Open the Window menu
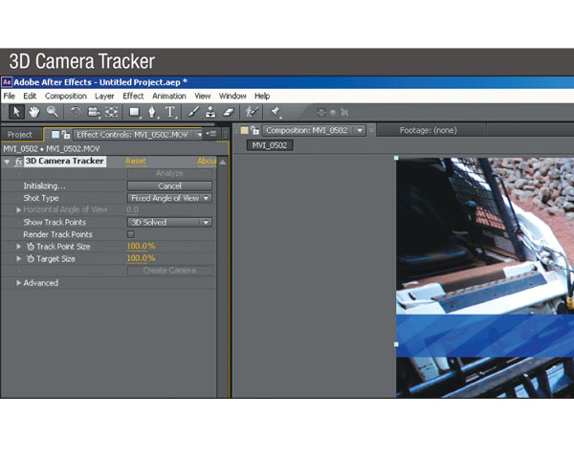The height and width of the screenshot is (459, 574). coord(232,96)
